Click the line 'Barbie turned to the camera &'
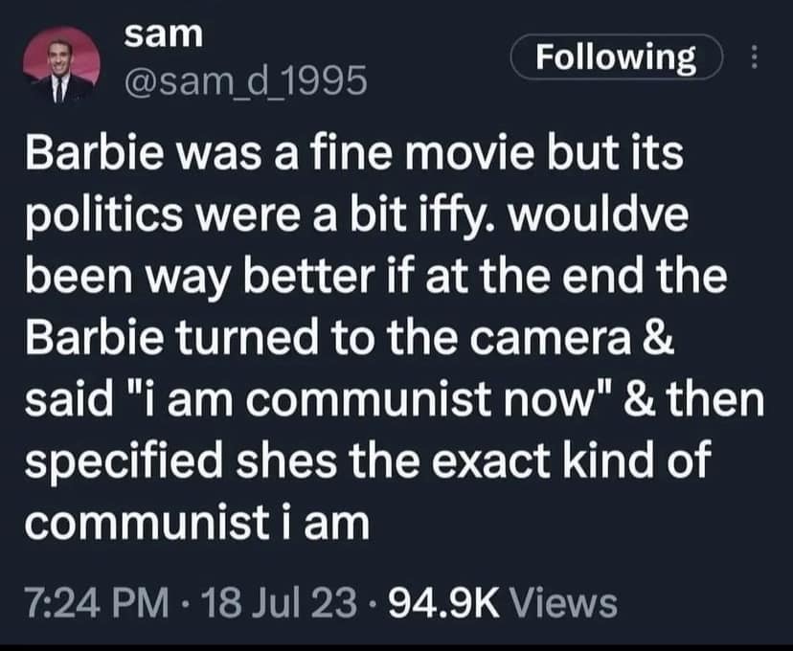Image resolution: width=793 pixels, height=651 pixels. 350,339
